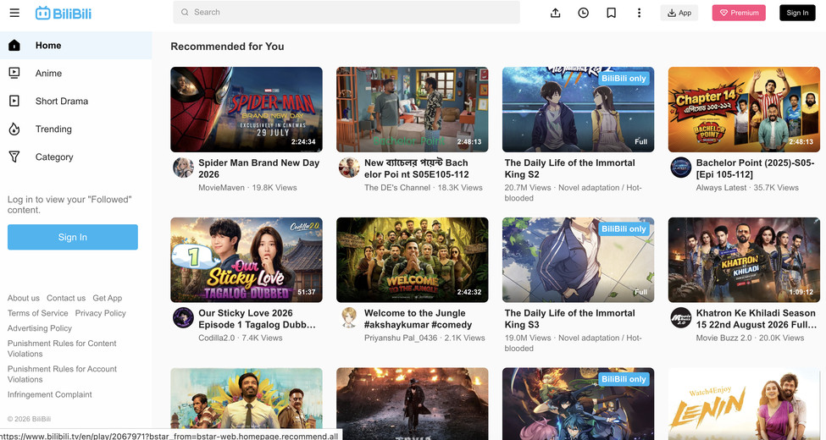
Task: Open the bookmarks icon in header
Action: point(611,13)
